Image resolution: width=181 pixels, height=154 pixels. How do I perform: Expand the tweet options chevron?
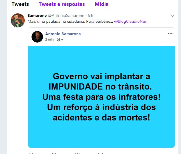tap(172, 16)
